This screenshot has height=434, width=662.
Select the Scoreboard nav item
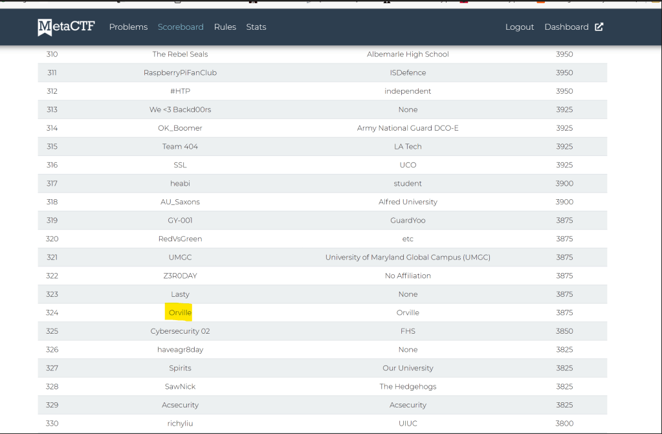click(181, 27)
